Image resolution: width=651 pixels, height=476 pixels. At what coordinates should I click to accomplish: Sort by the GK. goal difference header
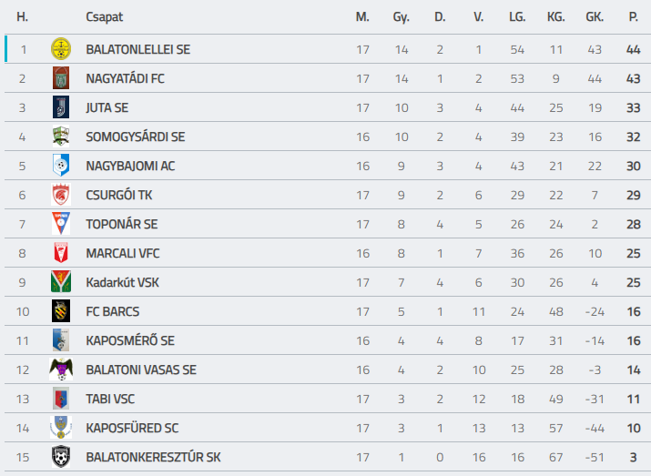pos(595,17)
